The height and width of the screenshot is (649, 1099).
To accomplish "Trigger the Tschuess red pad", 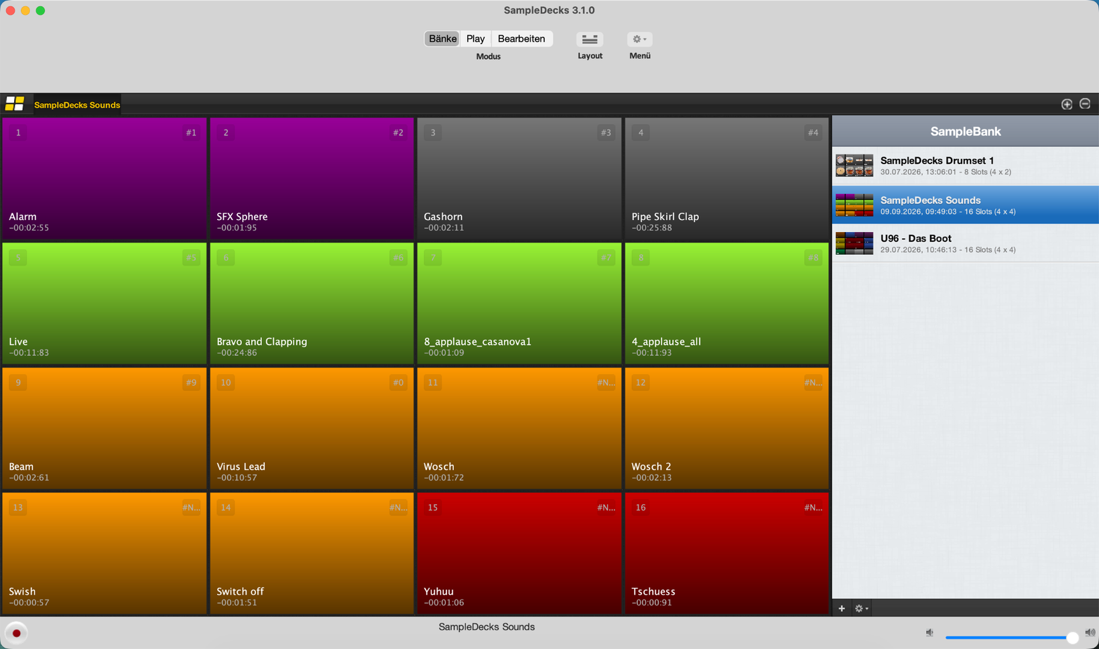I will coord(727,553).
